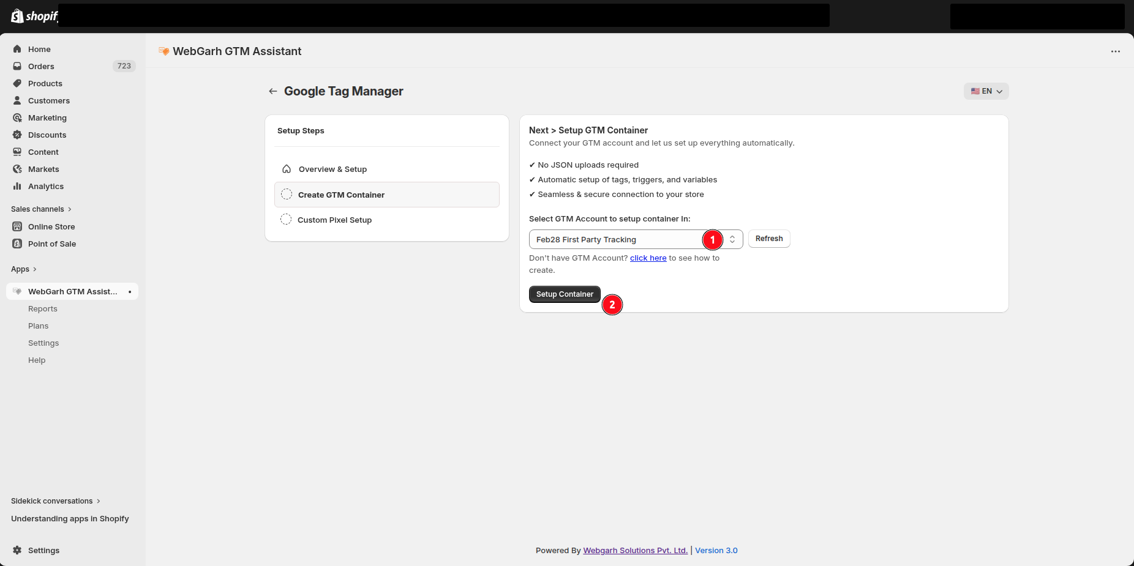Open the three-dot more actions menu

point(1116,51)
